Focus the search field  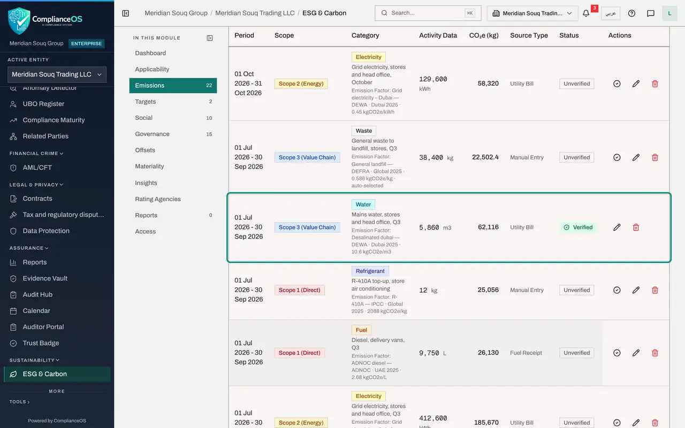point(428,13)
